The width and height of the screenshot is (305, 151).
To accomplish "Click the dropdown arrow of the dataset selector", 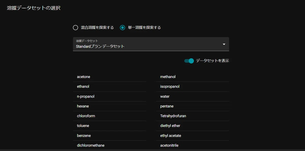I will coord(224,44).
